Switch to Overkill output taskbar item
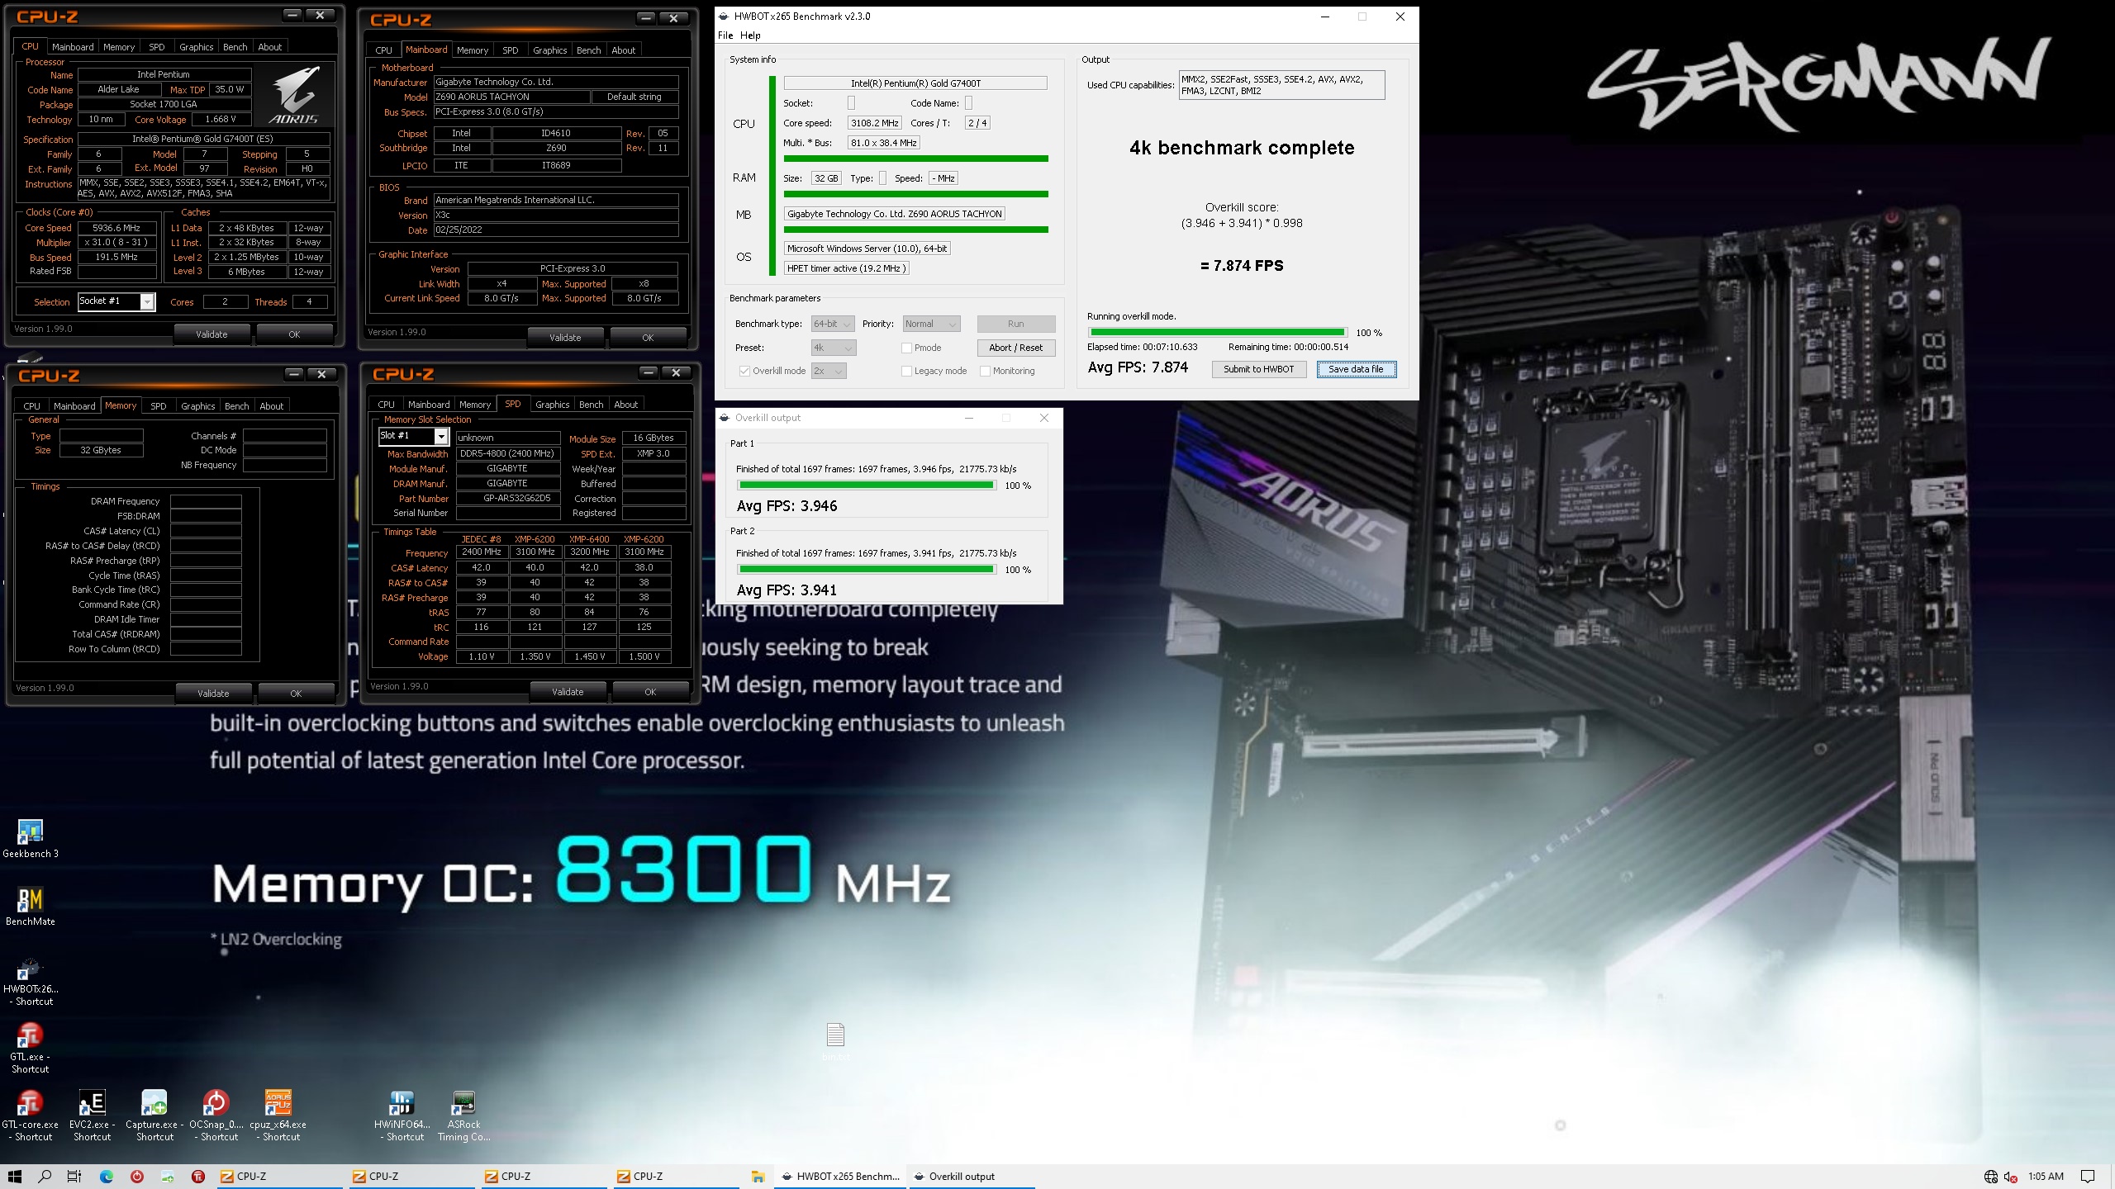2115x1189 pixels. (x=972, y=1177)
